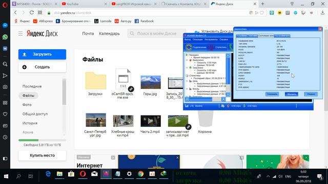328x184 pixels.
Task: Switch to sergPROFI Игровой канал tab
Action: click(134, 4)
